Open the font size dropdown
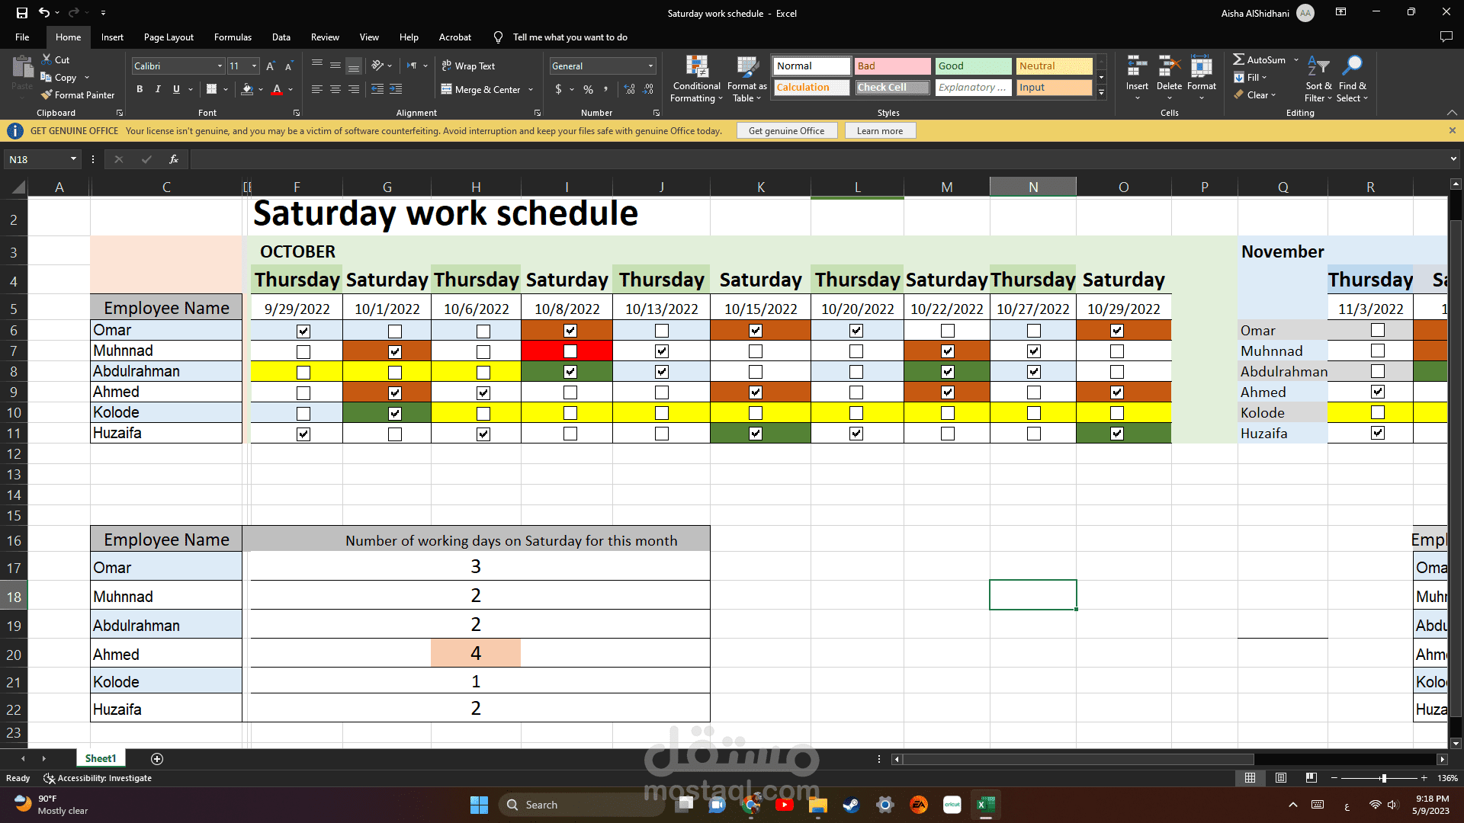This screenshot has width=1464, height=823. (254, 66)
